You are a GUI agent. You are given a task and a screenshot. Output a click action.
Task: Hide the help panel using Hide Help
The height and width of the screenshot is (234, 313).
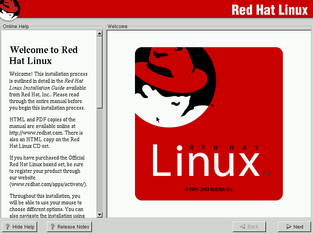tap(20, 227)
